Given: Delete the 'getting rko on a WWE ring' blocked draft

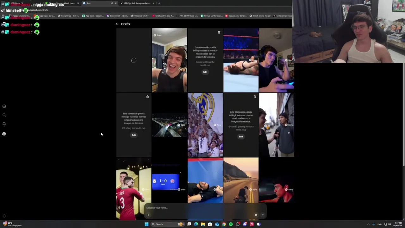Looking at the screenshot, I should [x=255, y=97].
